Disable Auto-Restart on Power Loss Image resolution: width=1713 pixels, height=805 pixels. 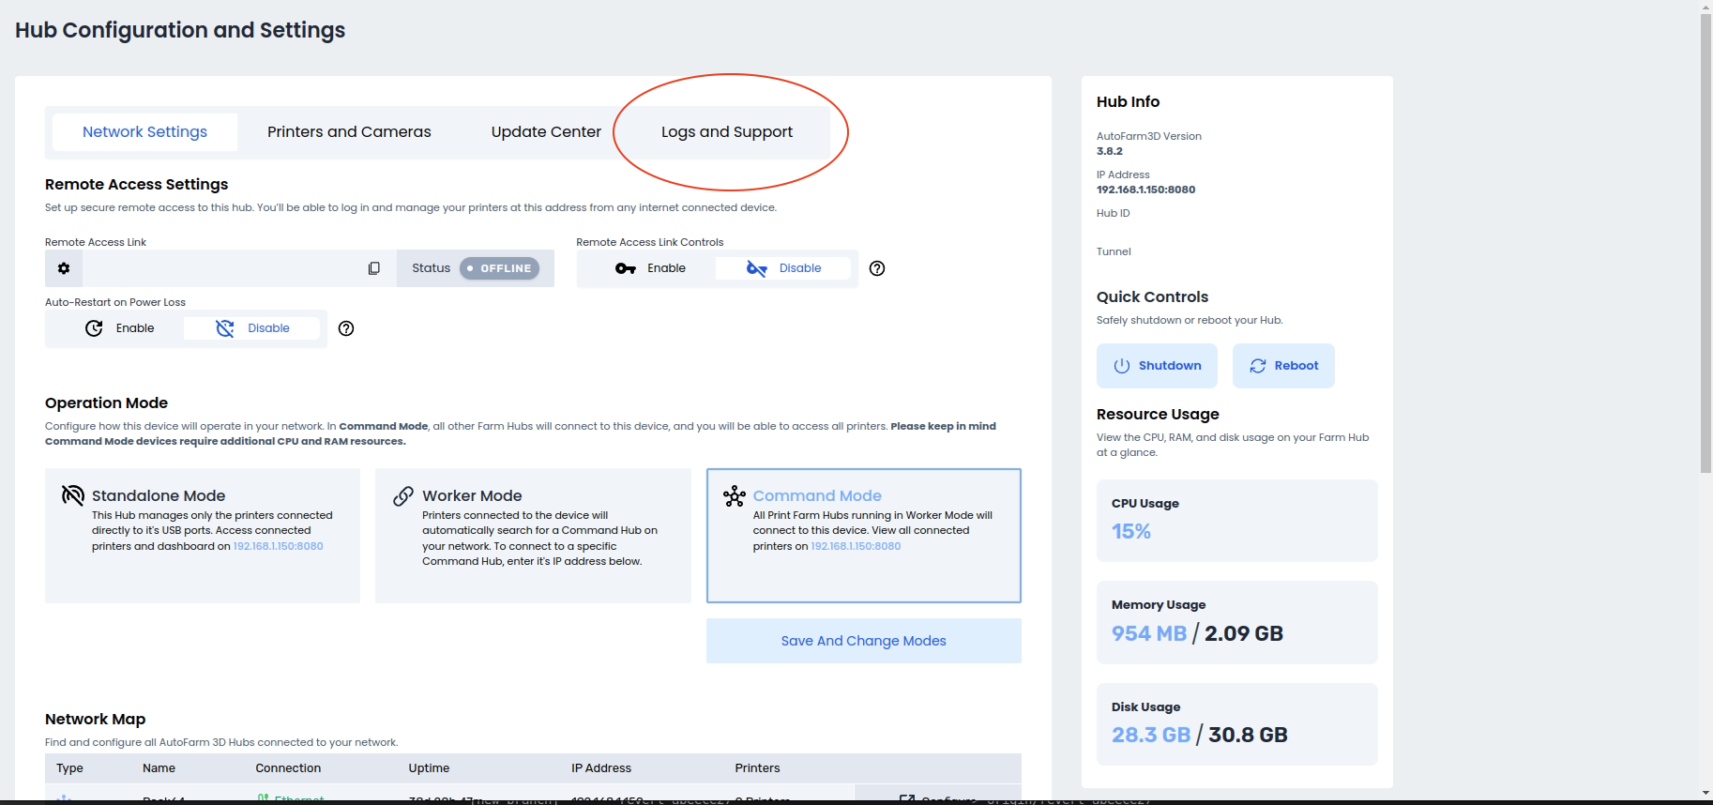252,328
